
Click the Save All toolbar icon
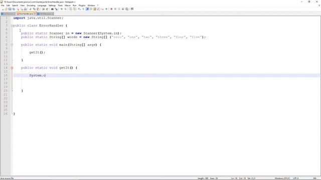[x=14, y=9]
